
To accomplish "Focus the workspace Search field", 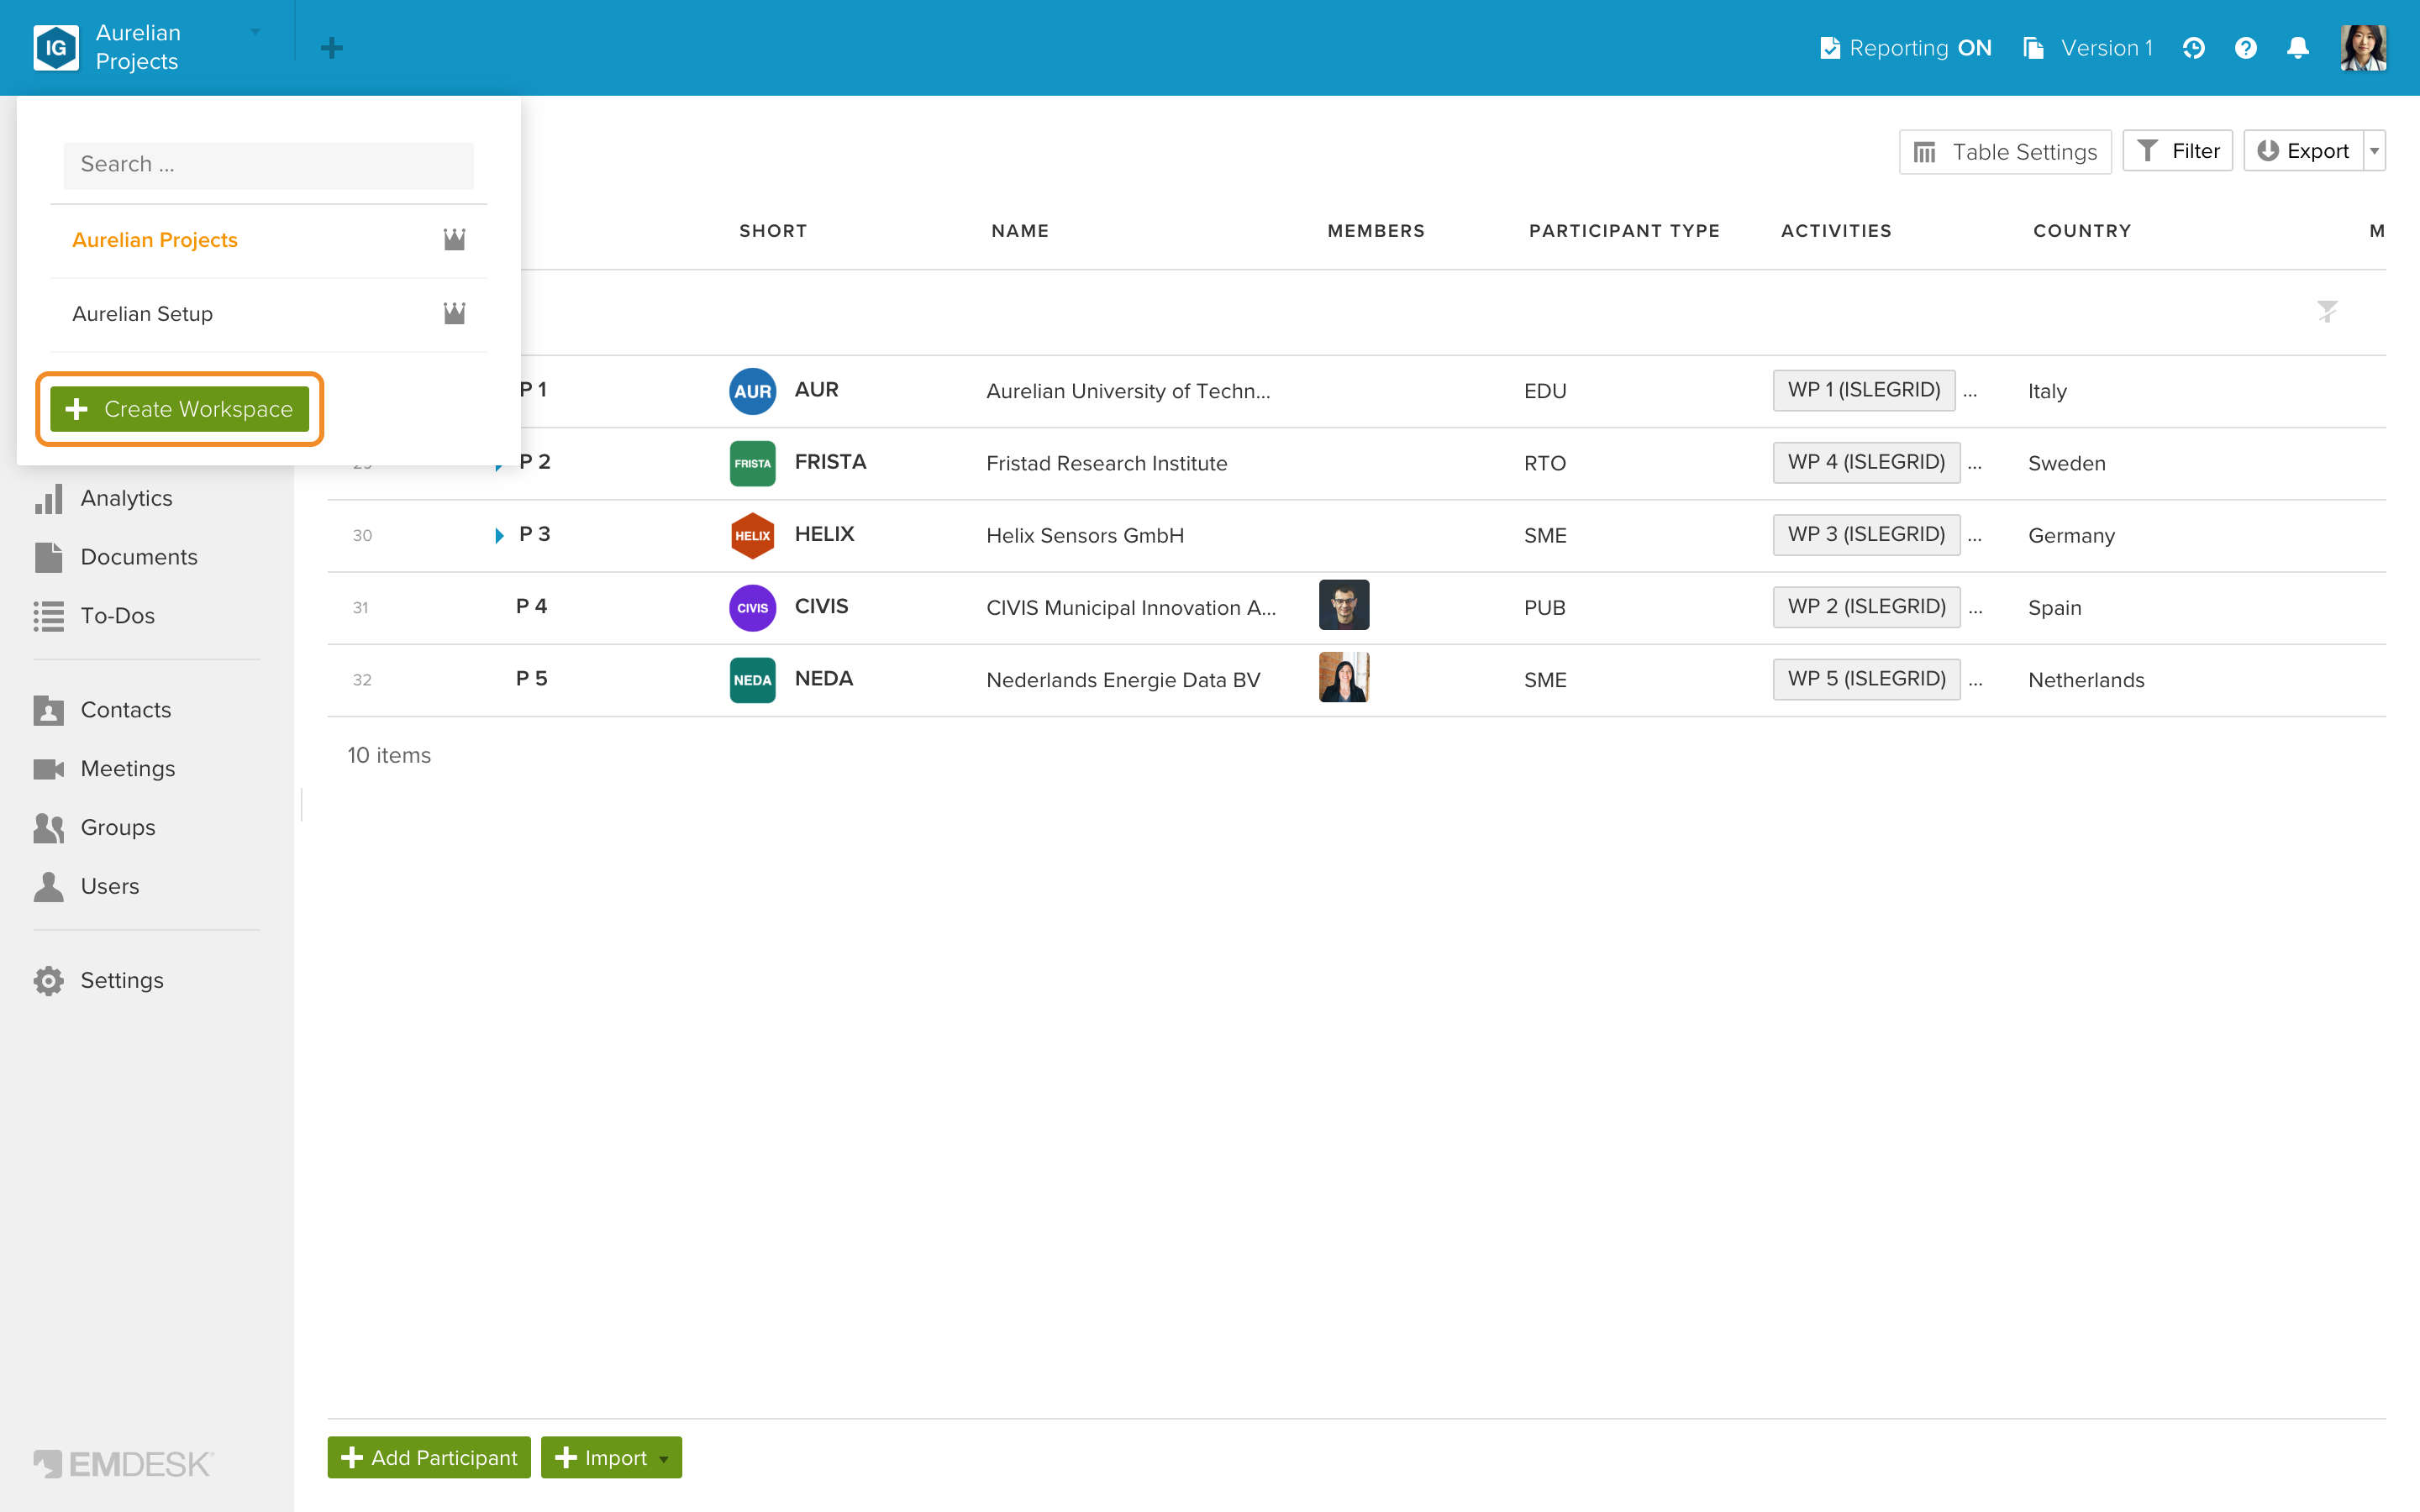I will (269, 165).
